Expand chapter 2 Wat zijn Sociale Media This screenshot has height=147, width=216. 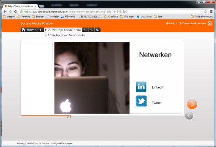(63, 30)
